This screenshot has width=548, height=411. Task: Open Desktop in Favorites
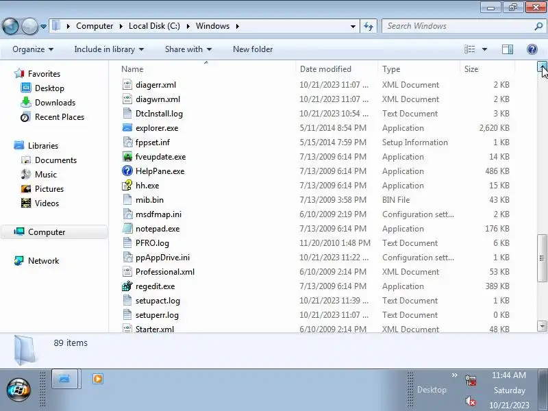[x=49, y=88]
